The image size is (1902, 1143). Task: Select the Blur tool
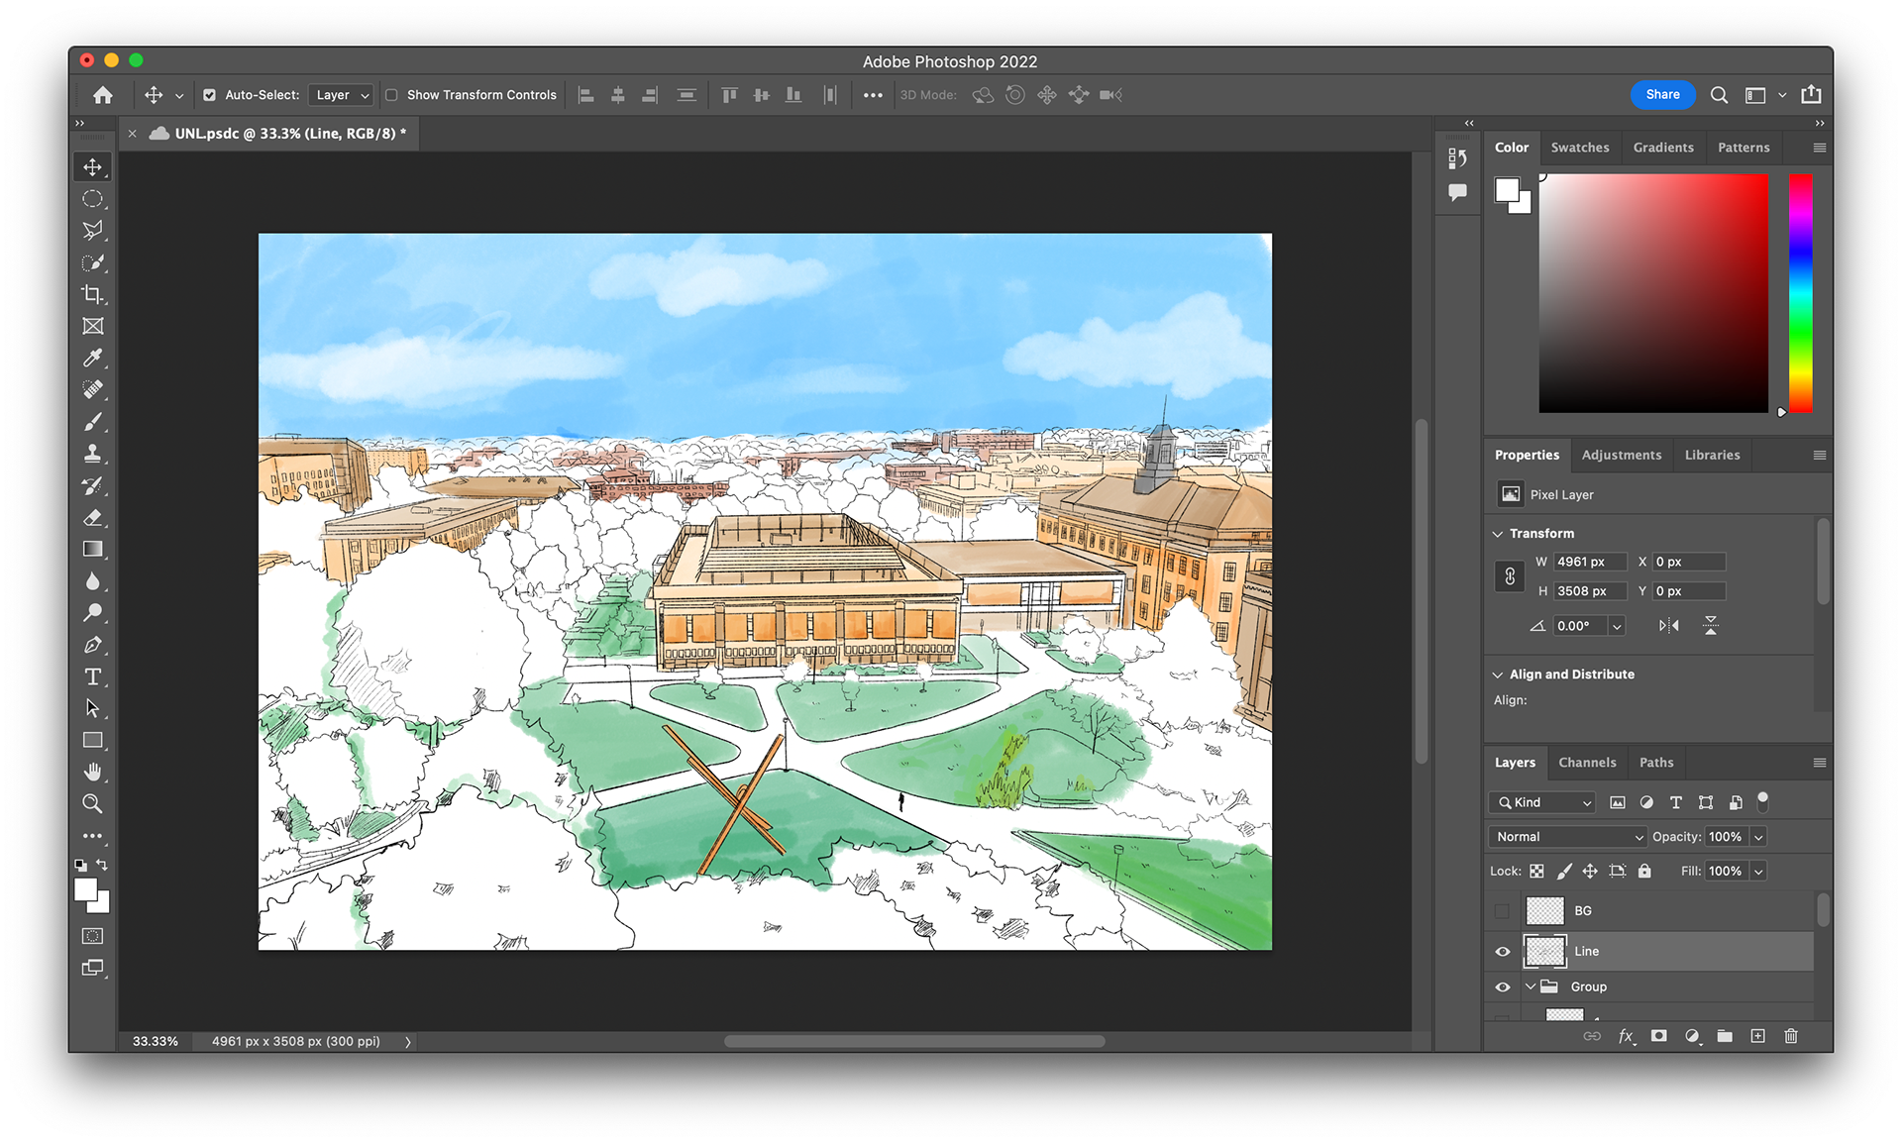[x=93, y=580]
